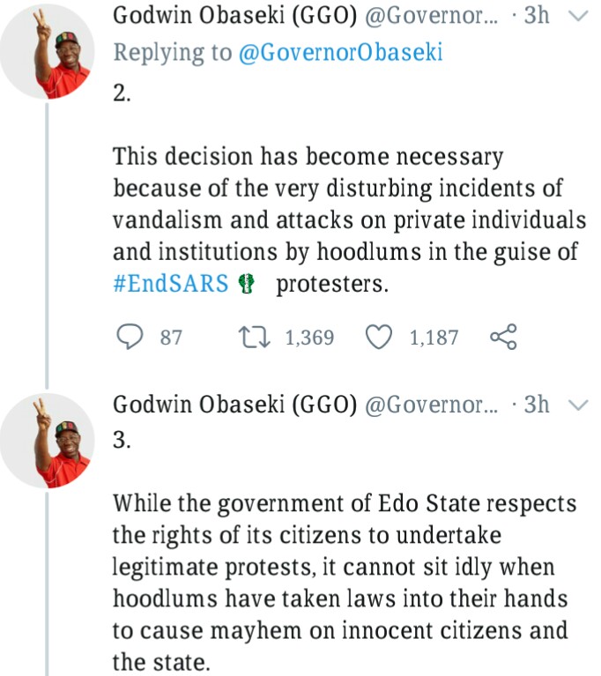View the 1,369 retweets count
Viewport: 601px width, 676px height.
tap(309, 338)
